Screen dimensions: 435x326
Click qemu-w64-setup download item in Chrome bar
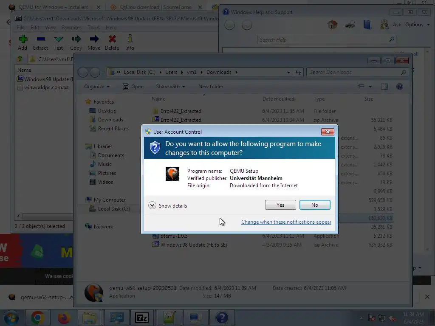(x=42, y=297)
